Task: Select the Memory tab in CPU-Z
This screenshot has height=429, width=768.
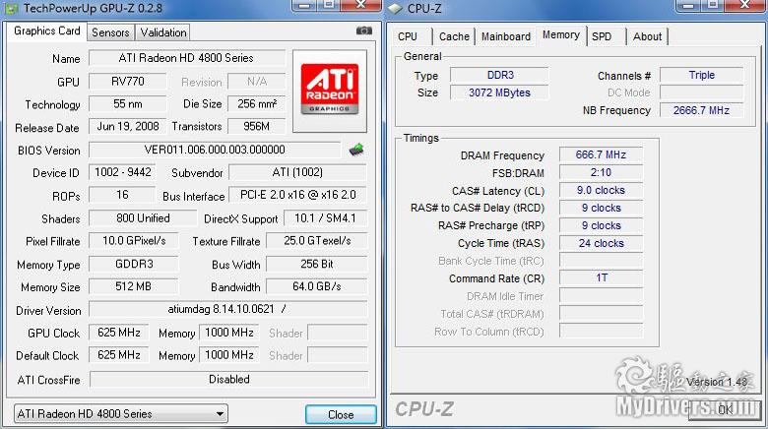Action: pos(561,35)
